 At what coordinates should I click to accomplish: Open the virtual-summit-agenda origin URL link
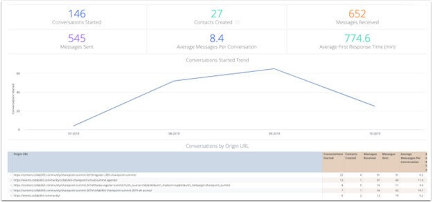coord(65,180)
